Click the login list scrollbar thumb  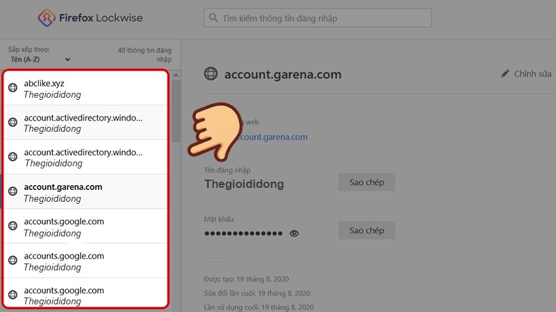176,111
